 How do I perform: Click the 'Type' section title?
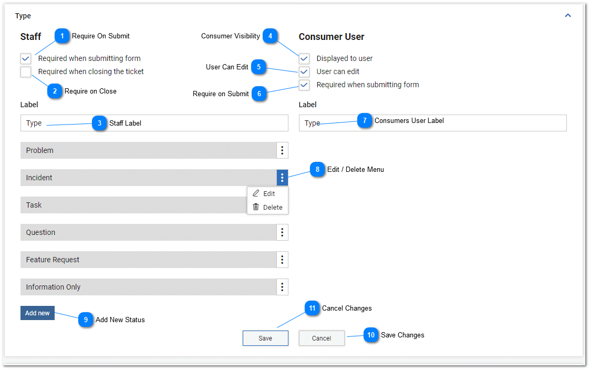pos(23,16)
